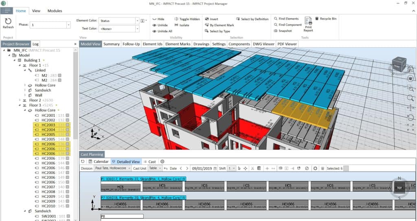This screenshot has width=417, height=221.
Task: Click the date field showing 09/01/2019
Action: (x=204, y=168)
